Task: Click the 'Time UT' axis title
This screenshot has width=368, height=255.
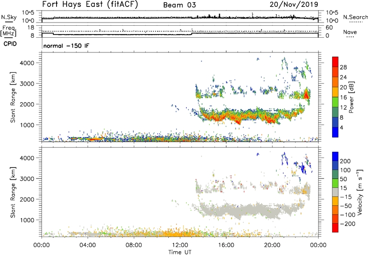Action: pos(180,252)
